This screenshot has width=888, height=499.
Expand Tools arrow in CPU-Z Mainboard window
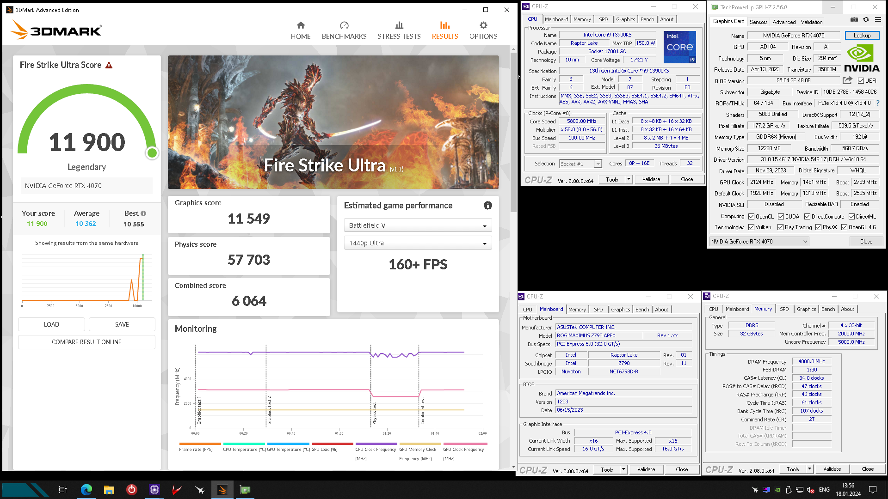point(623,470)
